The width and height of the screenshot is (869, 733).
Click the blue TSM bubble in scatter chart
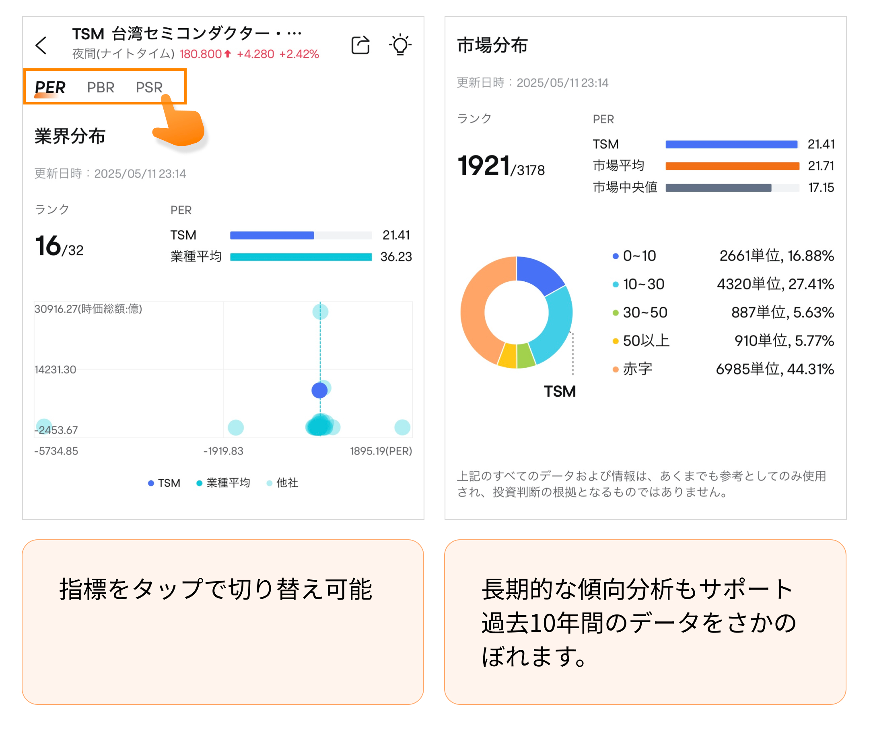tap(319, 390)
